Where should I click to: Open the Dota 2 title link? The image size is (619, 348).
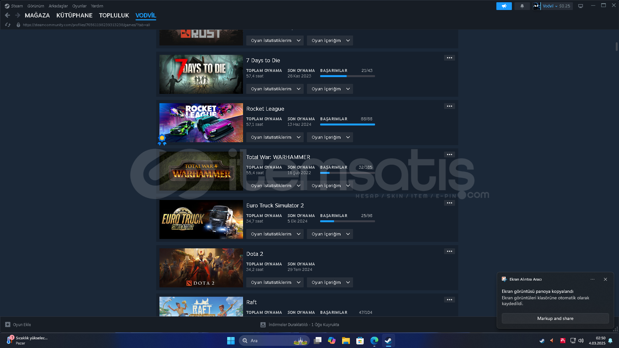point(255,254)
